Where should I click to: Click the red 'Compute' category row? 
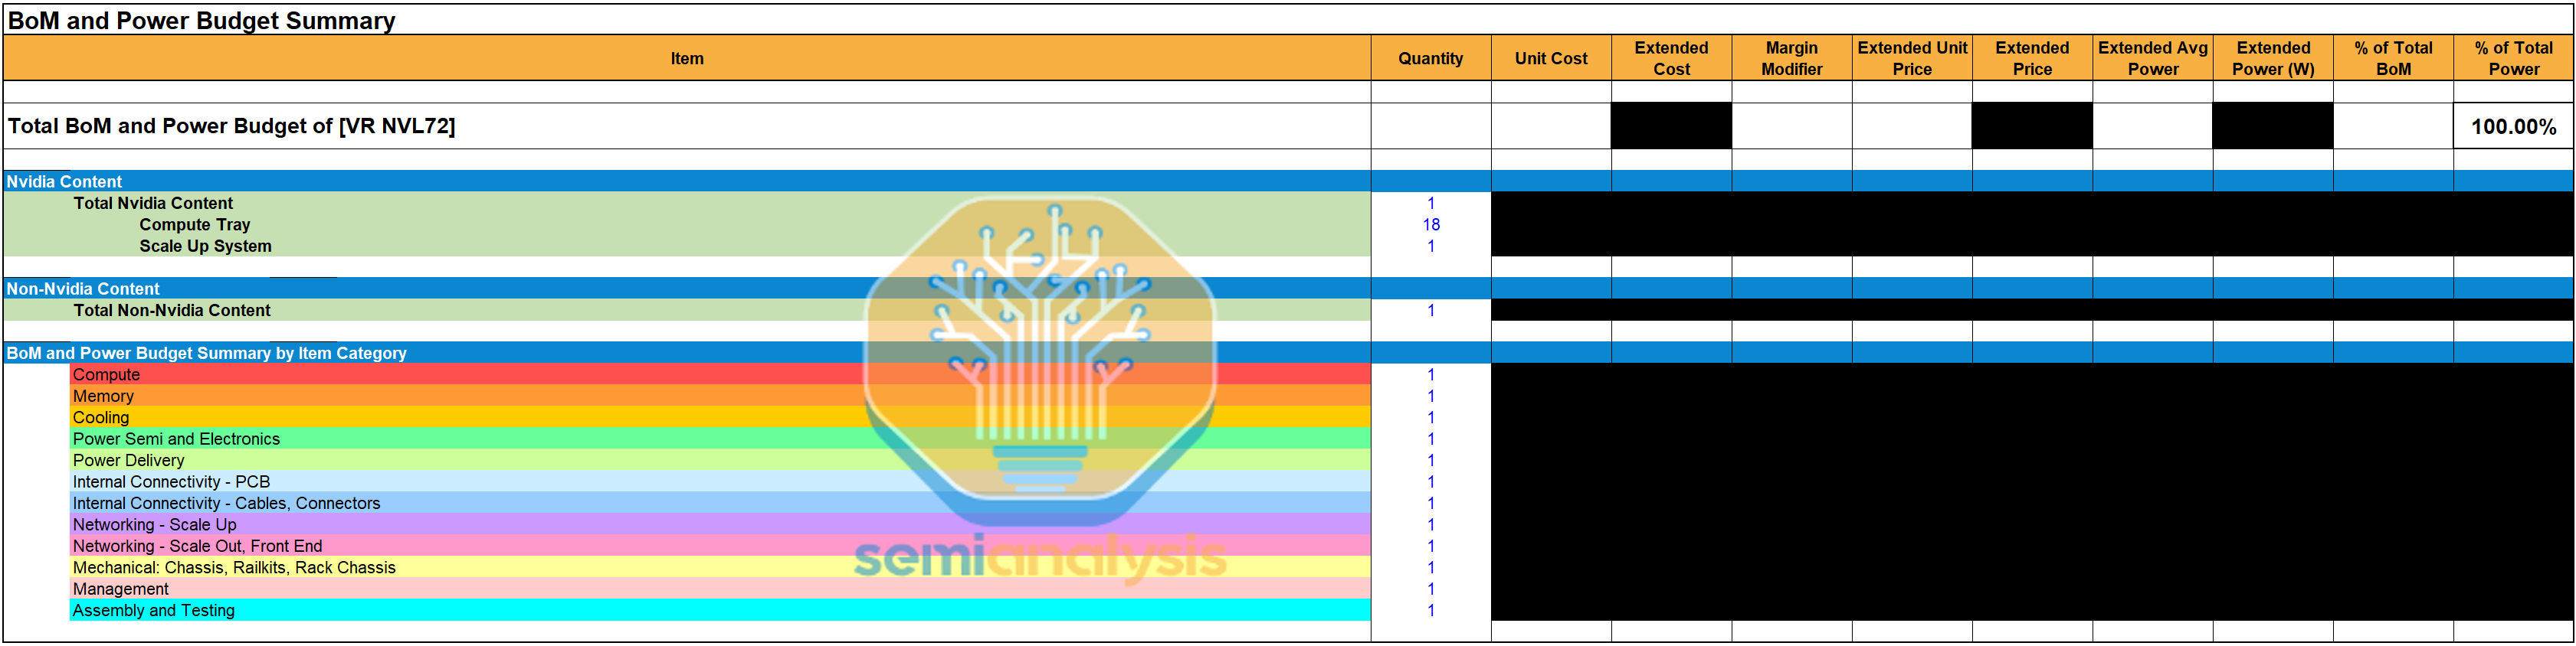click(x=720, y=374)
